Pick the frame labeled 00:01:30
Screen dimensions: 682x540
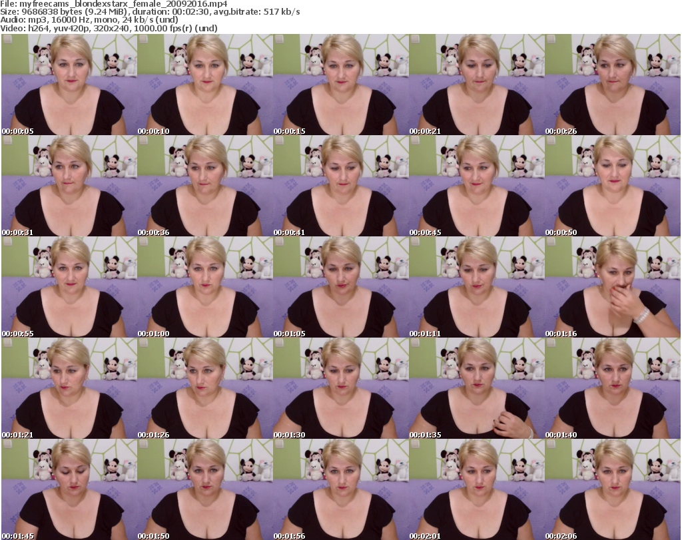pyautogui.click(x=340, y=388)
